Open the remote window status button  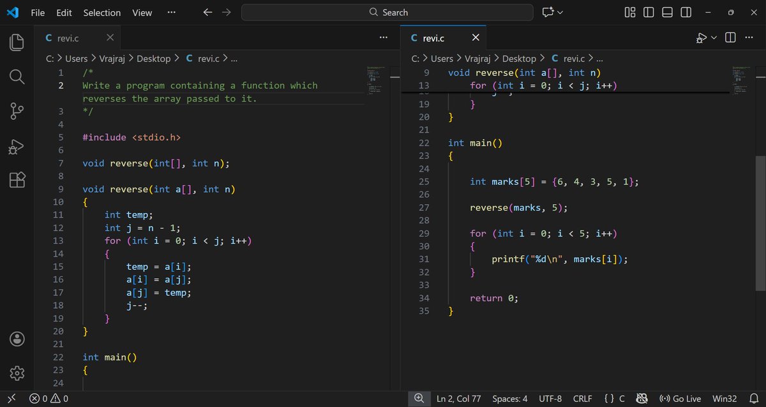point(11,399)
